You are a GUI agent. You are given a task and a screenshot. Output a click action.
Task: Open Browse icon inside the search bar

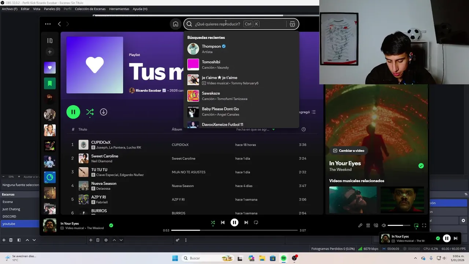click(292, 24)
